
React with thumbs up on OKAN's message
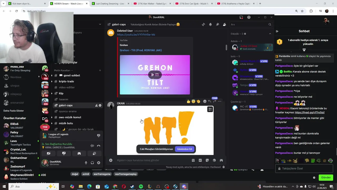tap(189, 101)
